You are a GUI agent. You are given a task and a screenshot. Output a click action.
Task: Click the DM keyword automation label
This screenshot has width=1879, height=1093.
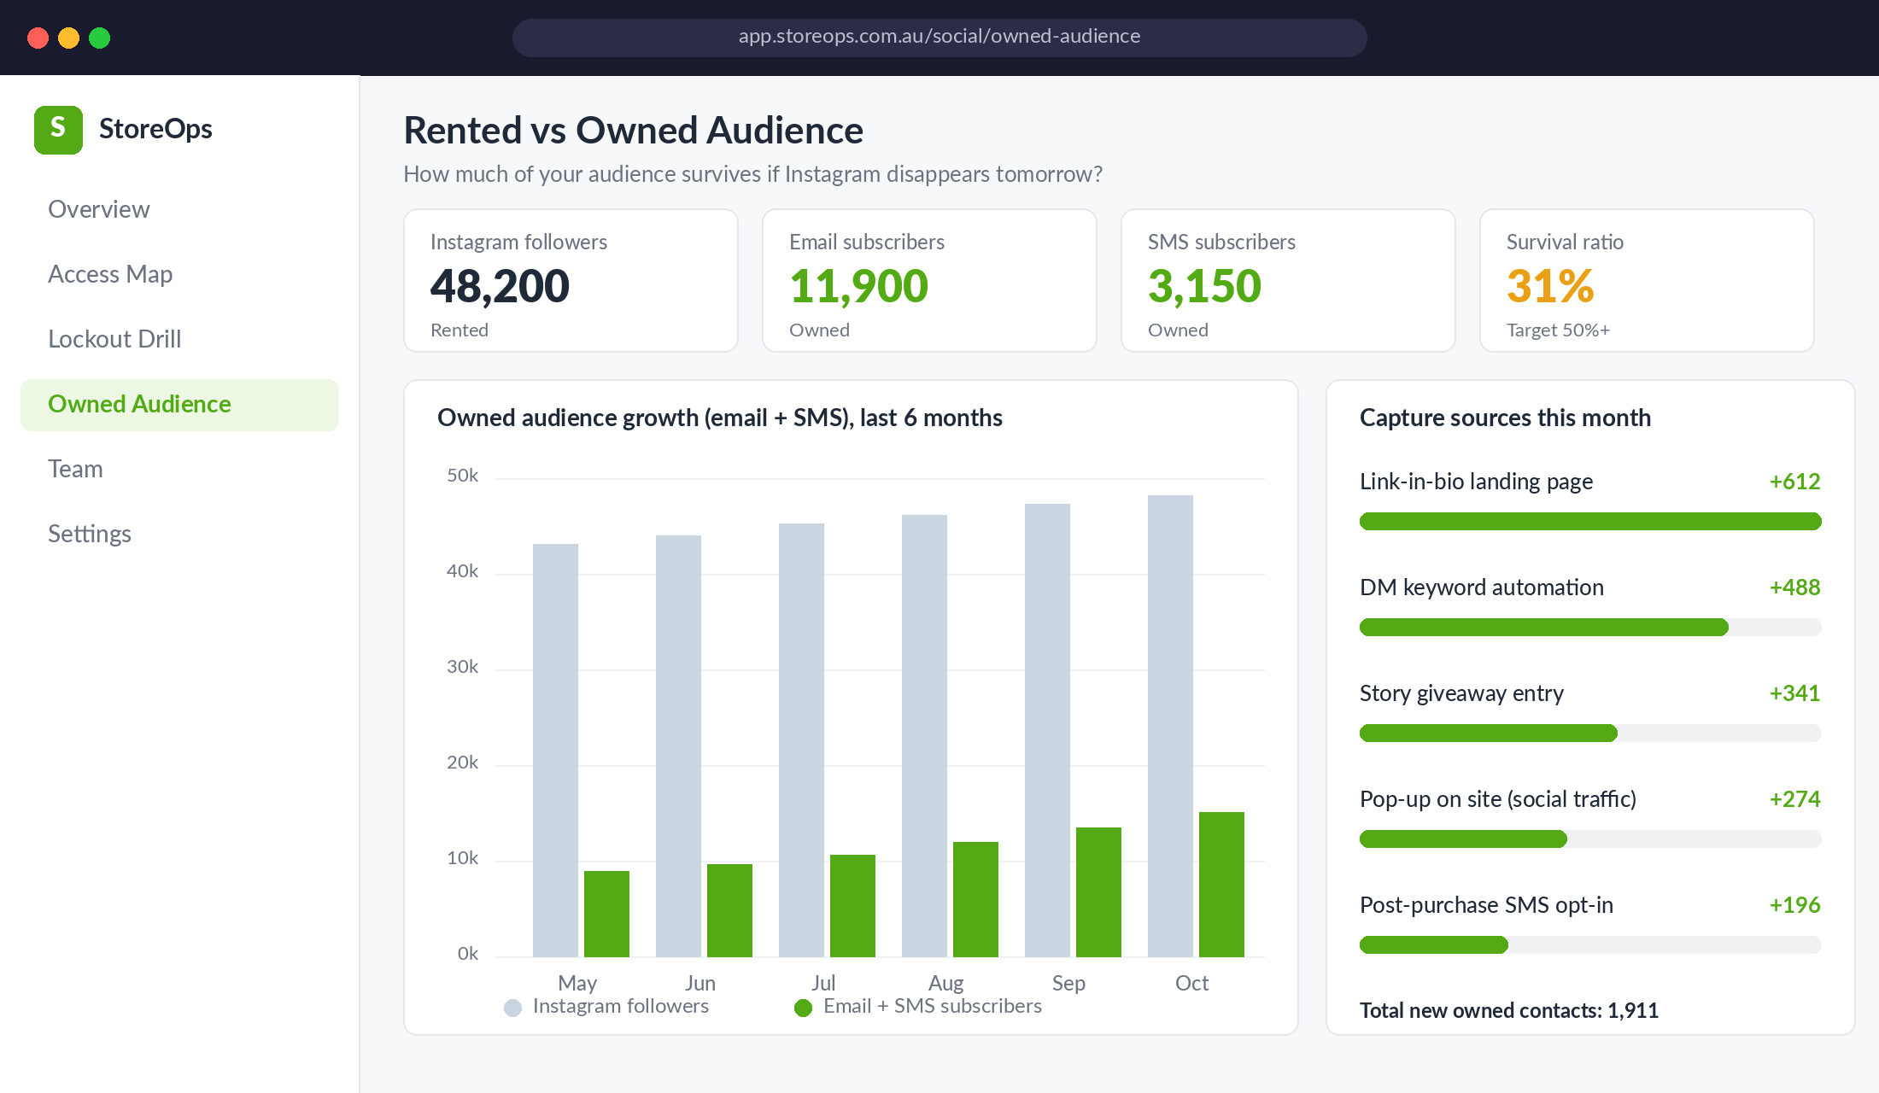pos(1482,587)
